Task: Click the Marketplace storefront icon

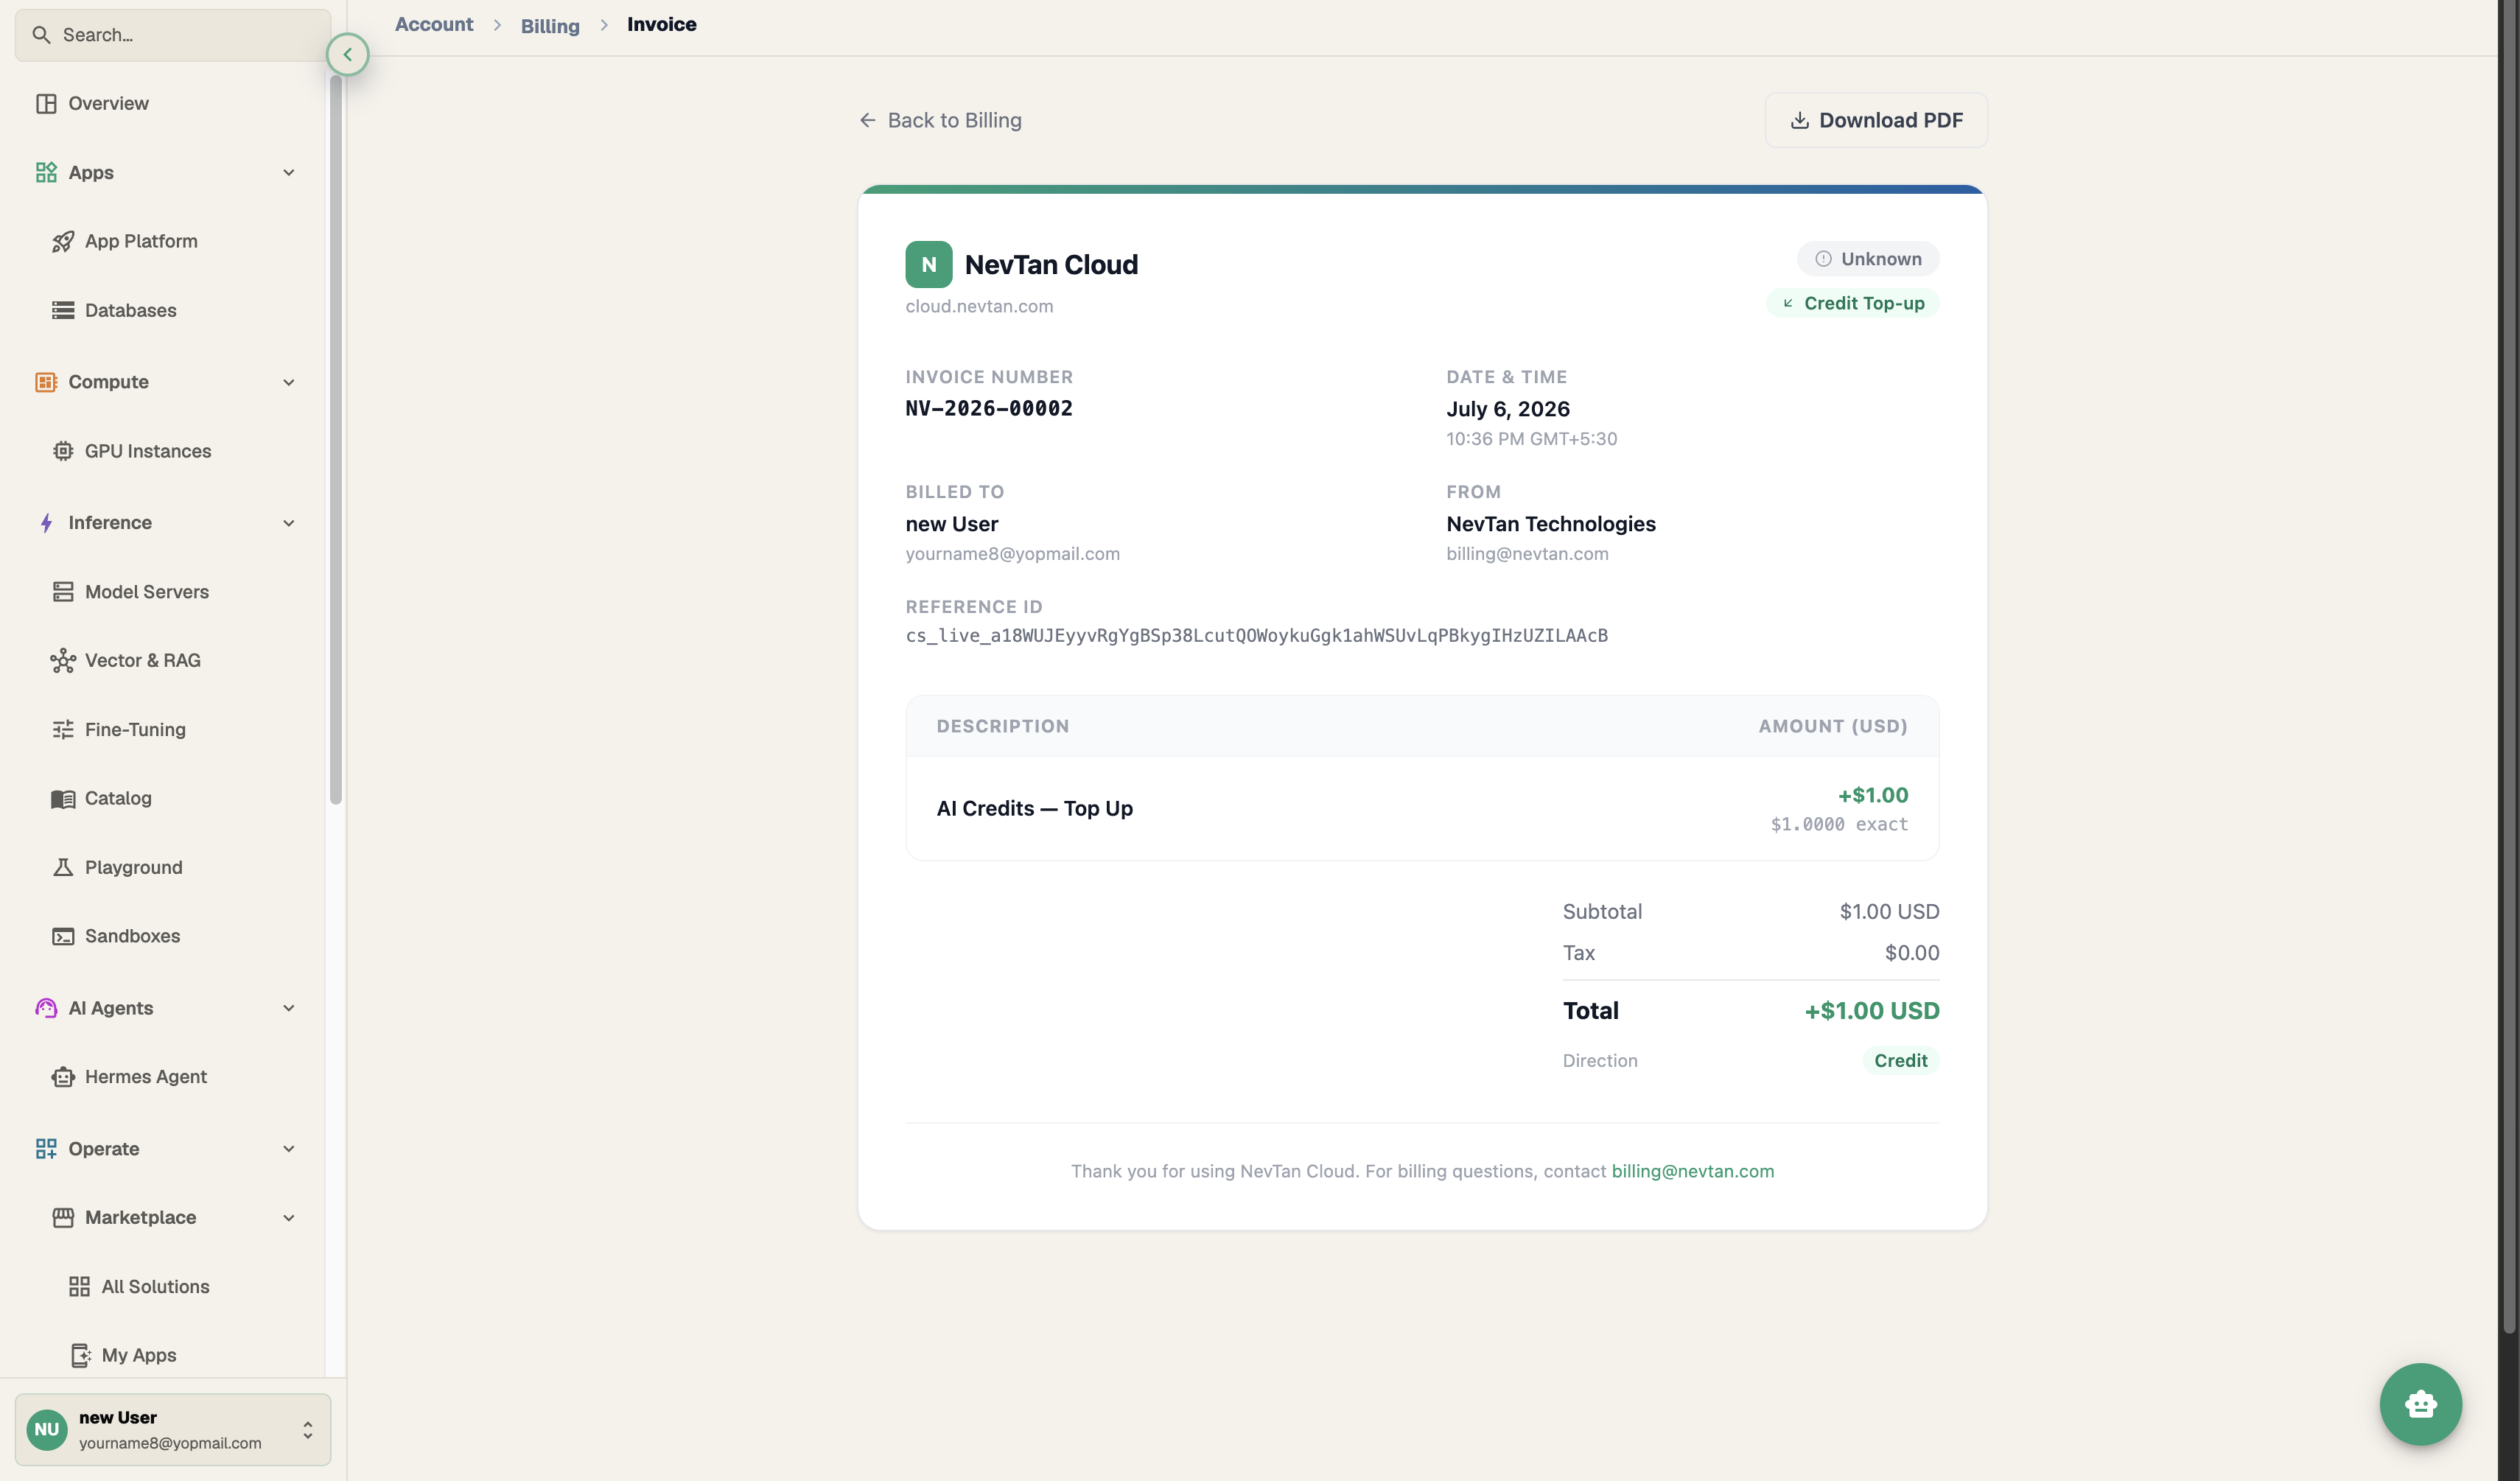Action: [x=63, y=1217]
